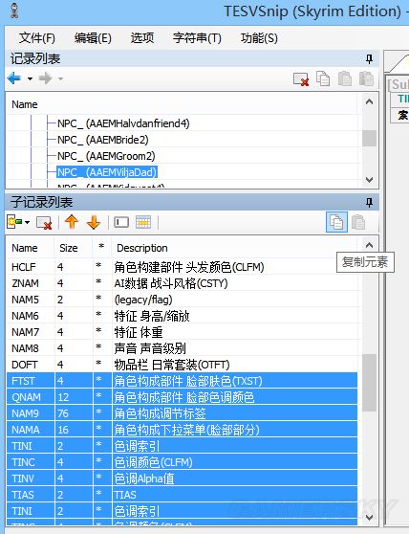Open the 文件(F) menu
409x534 pixels.
(37, 38)
